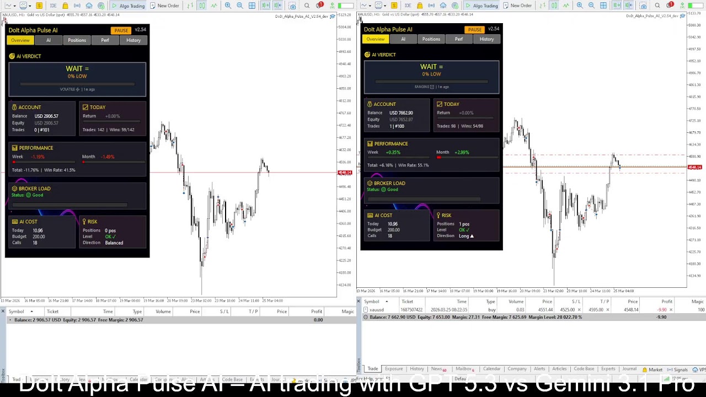Zoom in the right terminal chart
Viewport: 706px width, 397px height.
pos(580,6)
